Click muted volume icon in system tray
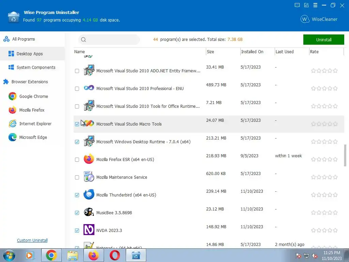The height and width of the screenshot is (262, 349). pos(315,256)
